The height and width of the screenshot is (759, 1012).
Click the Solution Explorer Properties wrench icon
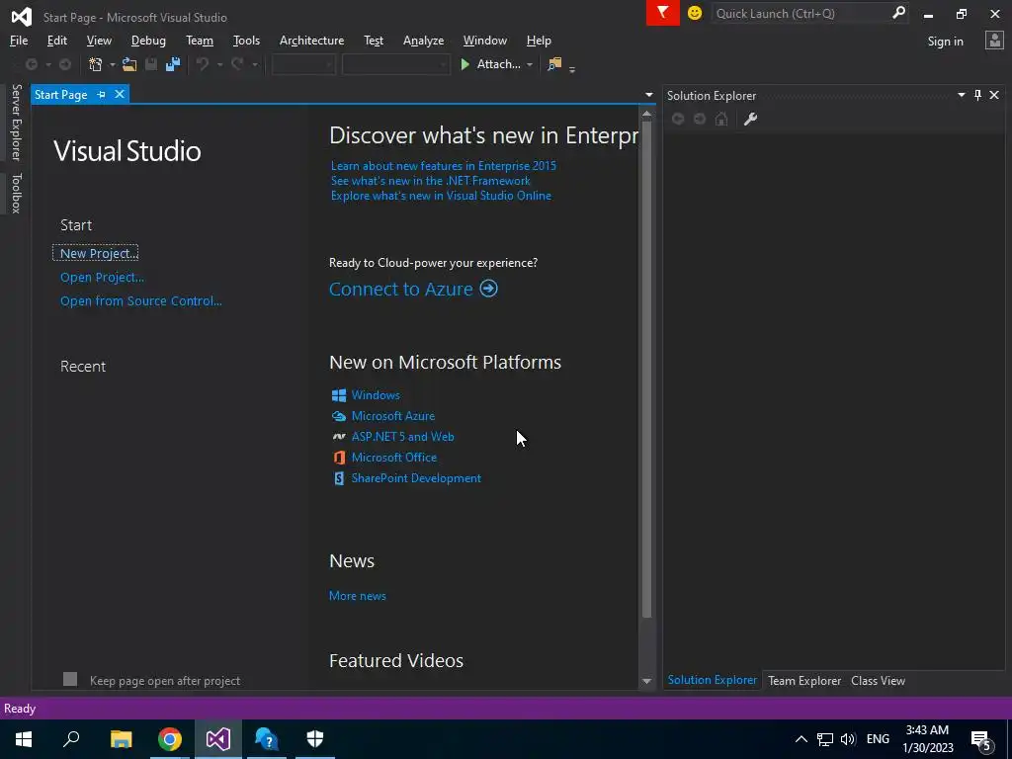pos(750,119)
